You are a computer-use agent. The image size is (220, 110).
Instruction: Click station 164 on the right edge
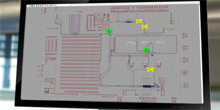(x=186, y=34)
